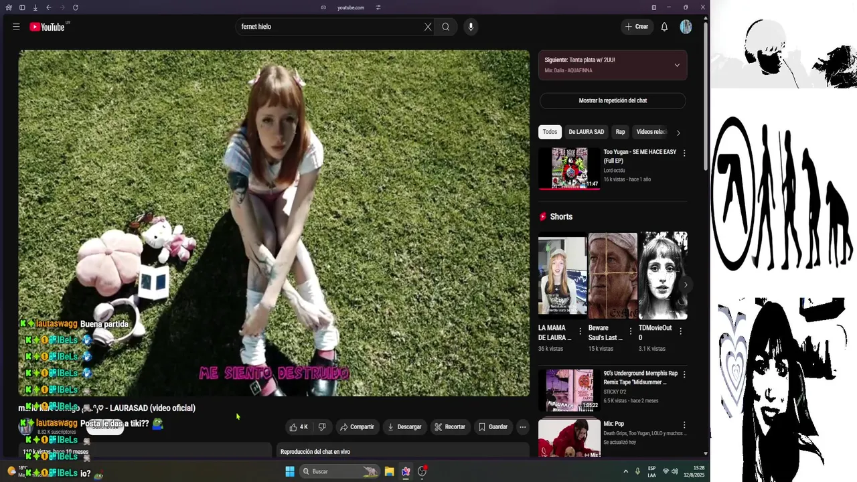Open the LA MAMA DE LAURA short
Viewport: 857px width, 482px height.
tap(562, 276)
